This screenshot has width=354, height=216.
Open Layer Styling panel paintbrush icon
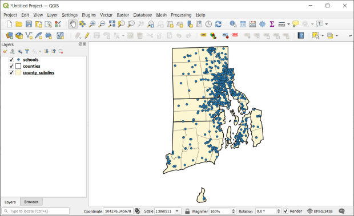click(5, 52)
